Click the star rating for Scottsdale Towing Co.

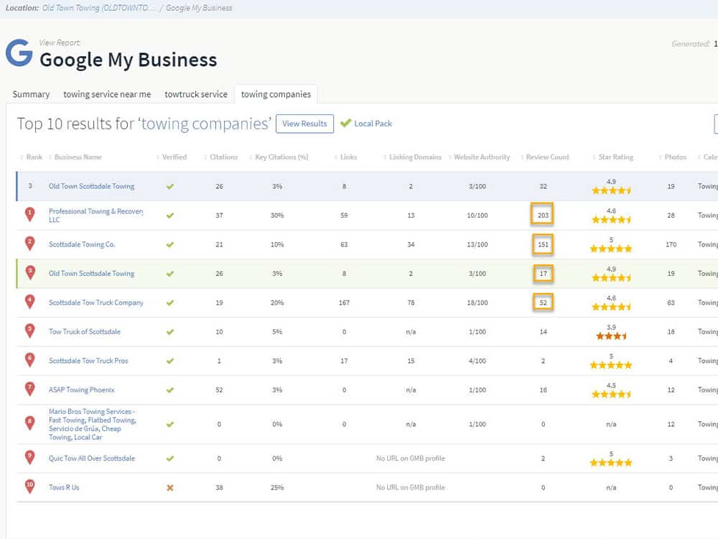(611, 249)
